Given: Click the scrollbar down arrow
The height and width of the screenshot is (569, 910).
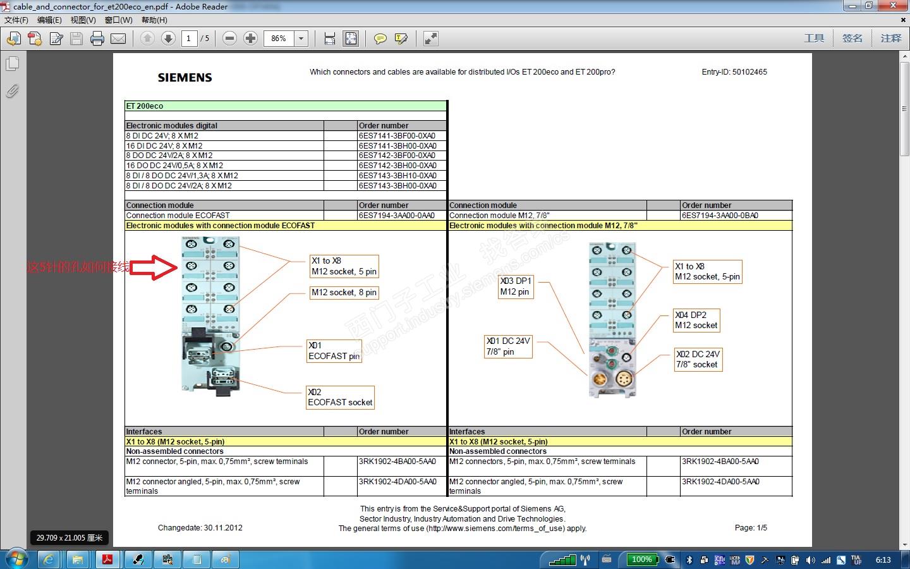Looking at the screenshot, I should coord(904,544).
